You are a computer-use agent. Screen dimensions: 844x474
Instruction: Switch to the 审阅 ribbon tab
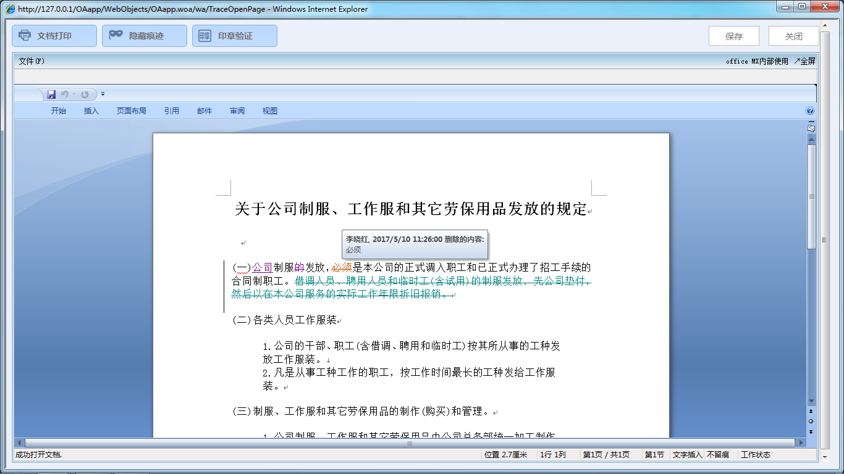coord(237,110)
